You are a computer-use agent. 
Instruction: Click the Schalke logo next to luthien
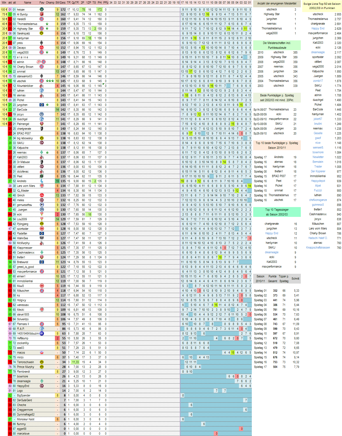(41, 91)
